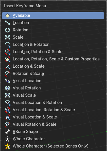Image resolution: width=107 pixels, height=151 pixels.
Task: Select the Visual Rotation option
Action: (53, 88)
